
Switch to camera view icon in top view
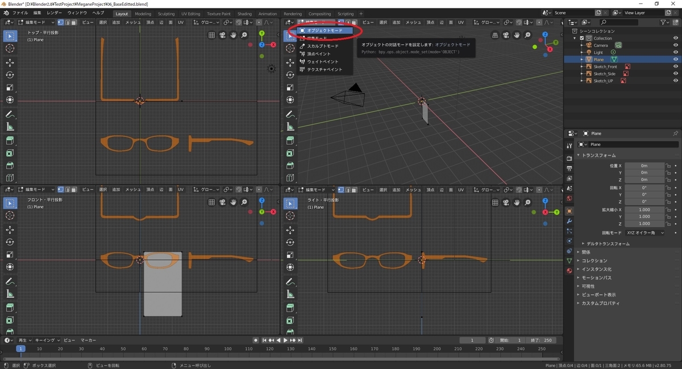[223, 35]
